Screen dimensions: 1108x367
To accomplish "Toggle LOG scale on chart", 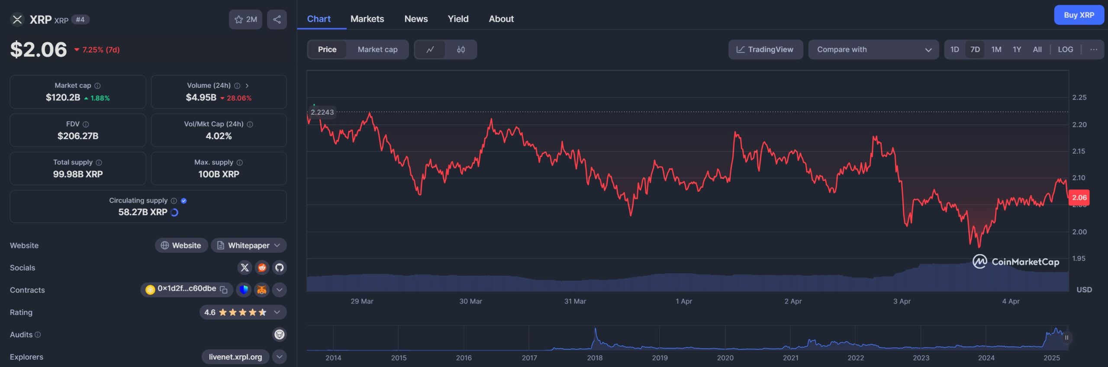I will tap(1066, 49).
